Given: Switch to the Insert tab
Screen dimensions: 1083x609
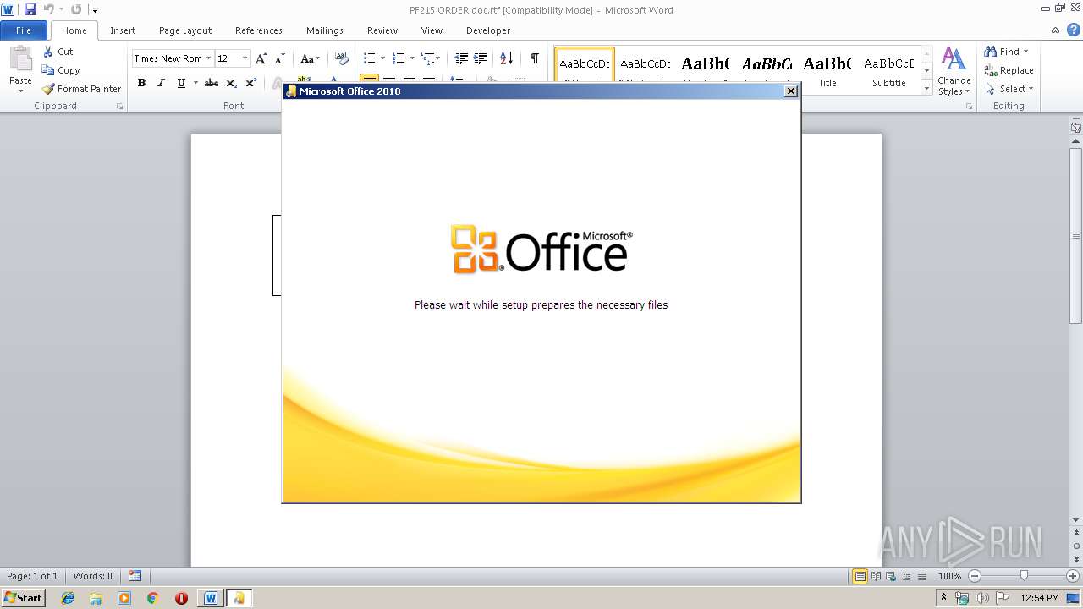Looking at the screenshot, I should pos(123,30).
